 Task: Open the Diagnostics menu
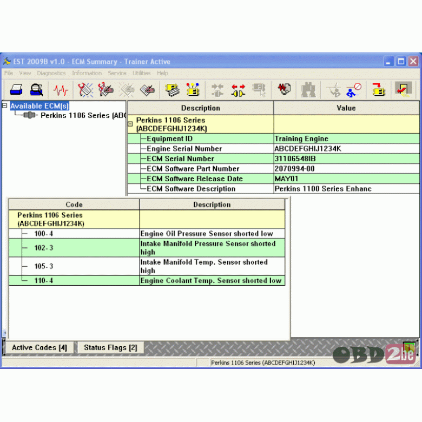(x=51, y=73)
